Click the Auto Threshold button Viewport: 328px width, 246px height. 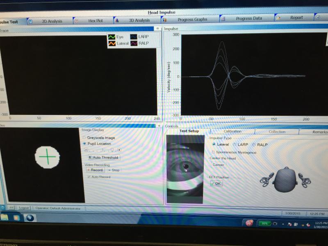point(103,157)
